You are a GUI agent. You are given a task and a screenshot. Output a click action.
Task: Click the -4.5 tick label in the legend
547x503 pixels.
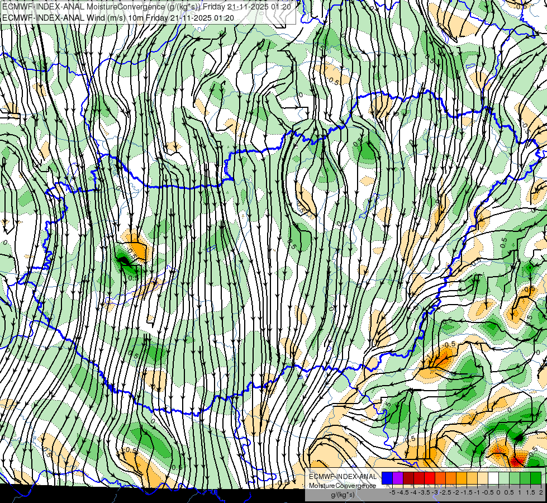403,492
